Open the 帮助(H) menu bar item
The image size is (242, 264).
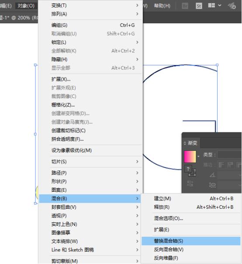pos(162,6)
